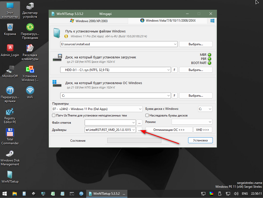Expand the Режим mode dropdown
263x198 pixels.
point(210,122)
